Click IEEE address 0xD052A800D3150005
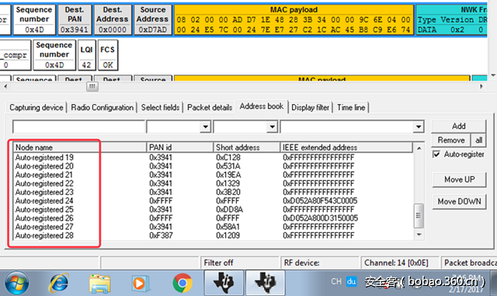The image size is (497, 296). click(321, 218)
